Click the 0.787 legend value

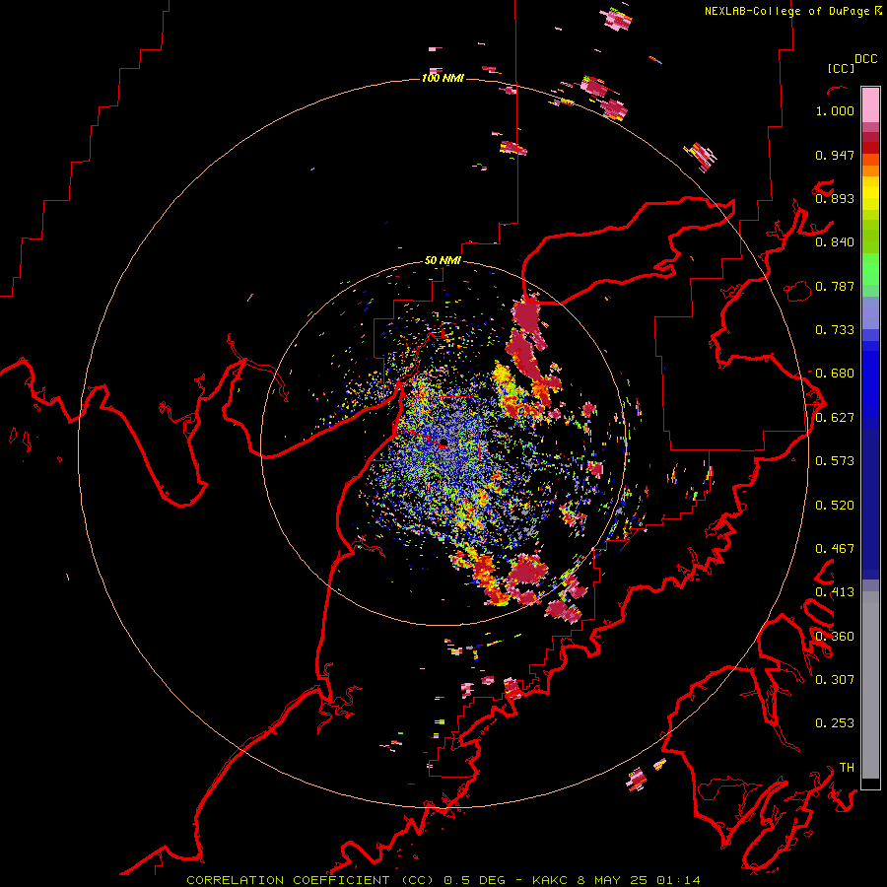point(835,286)
